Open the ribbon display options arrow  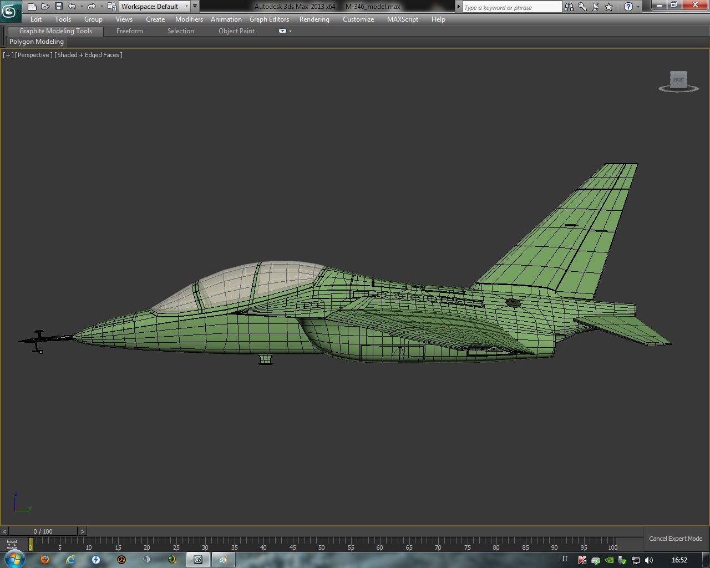(290, 31)
